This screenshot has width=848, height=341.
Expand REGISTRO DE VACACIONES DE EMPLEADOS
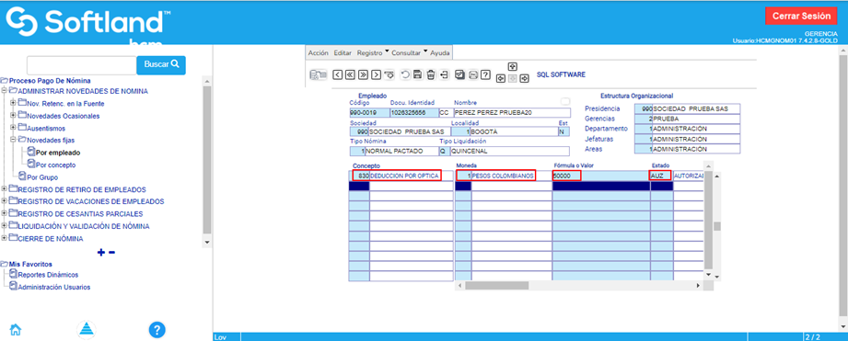tap(5, 201)
